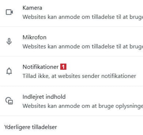Click 'oplysninge' in the Indlejret indhold description
The height and width of the screenshot is (135, 143).
(x=129, y=106)
